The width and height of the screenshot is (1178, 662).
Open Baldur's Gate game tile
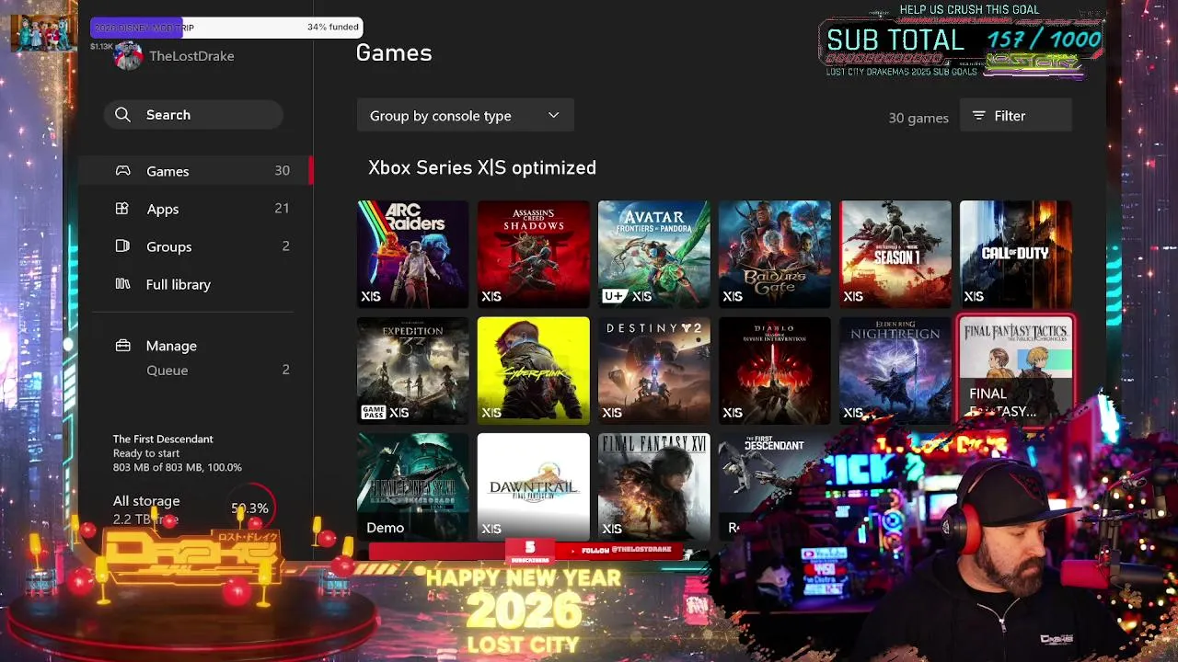coord(774,254)
